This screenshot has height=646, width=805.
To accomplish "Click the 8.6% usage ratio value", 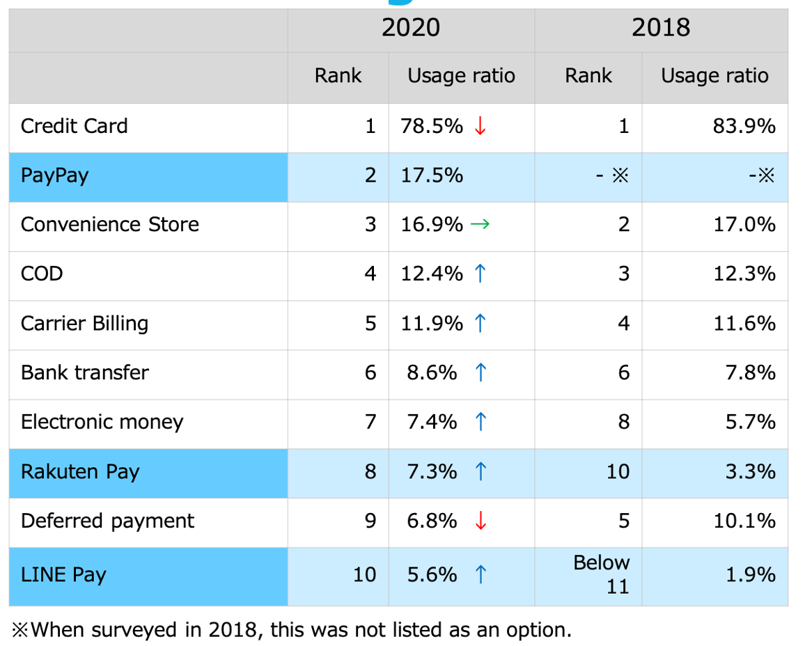I will [432, 372].
